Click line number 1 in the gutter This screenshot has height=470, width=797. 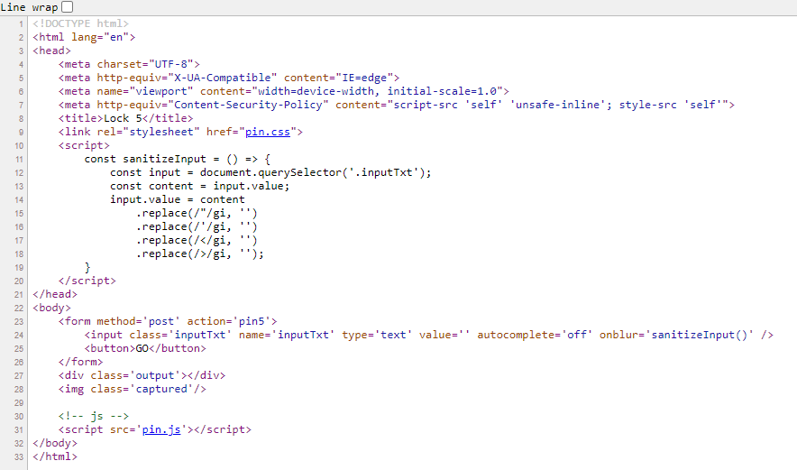click(20, 23)
